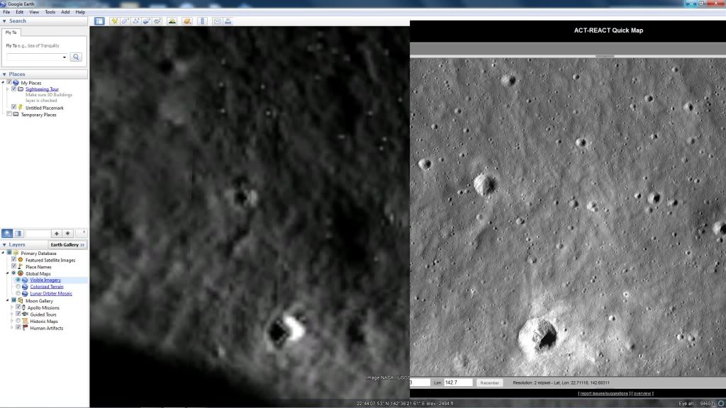Viewport: 726px width, 408px height.
Task: Toggle the sidebar panel button in toolbar
Action: coord(99,21)
